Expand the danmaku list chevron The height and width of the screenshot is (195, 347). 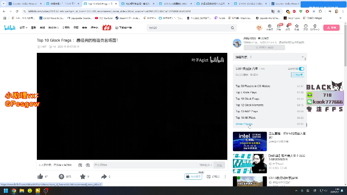[x=302, y=57]
